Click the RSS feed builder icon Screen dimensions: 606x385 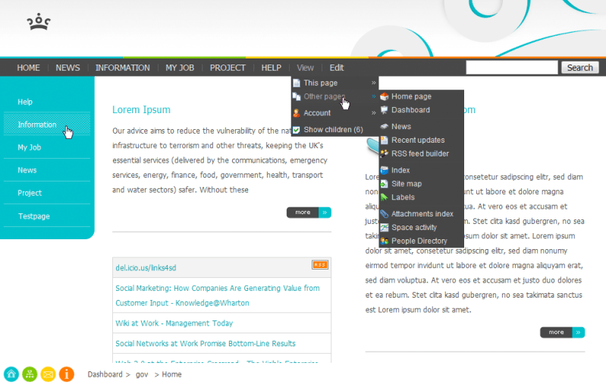coord(385,153)
